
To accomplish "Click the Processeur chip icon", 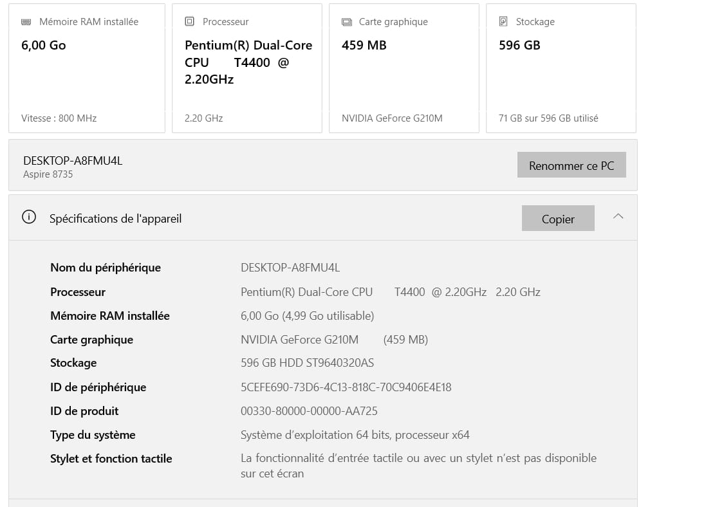I will (190, 21).
